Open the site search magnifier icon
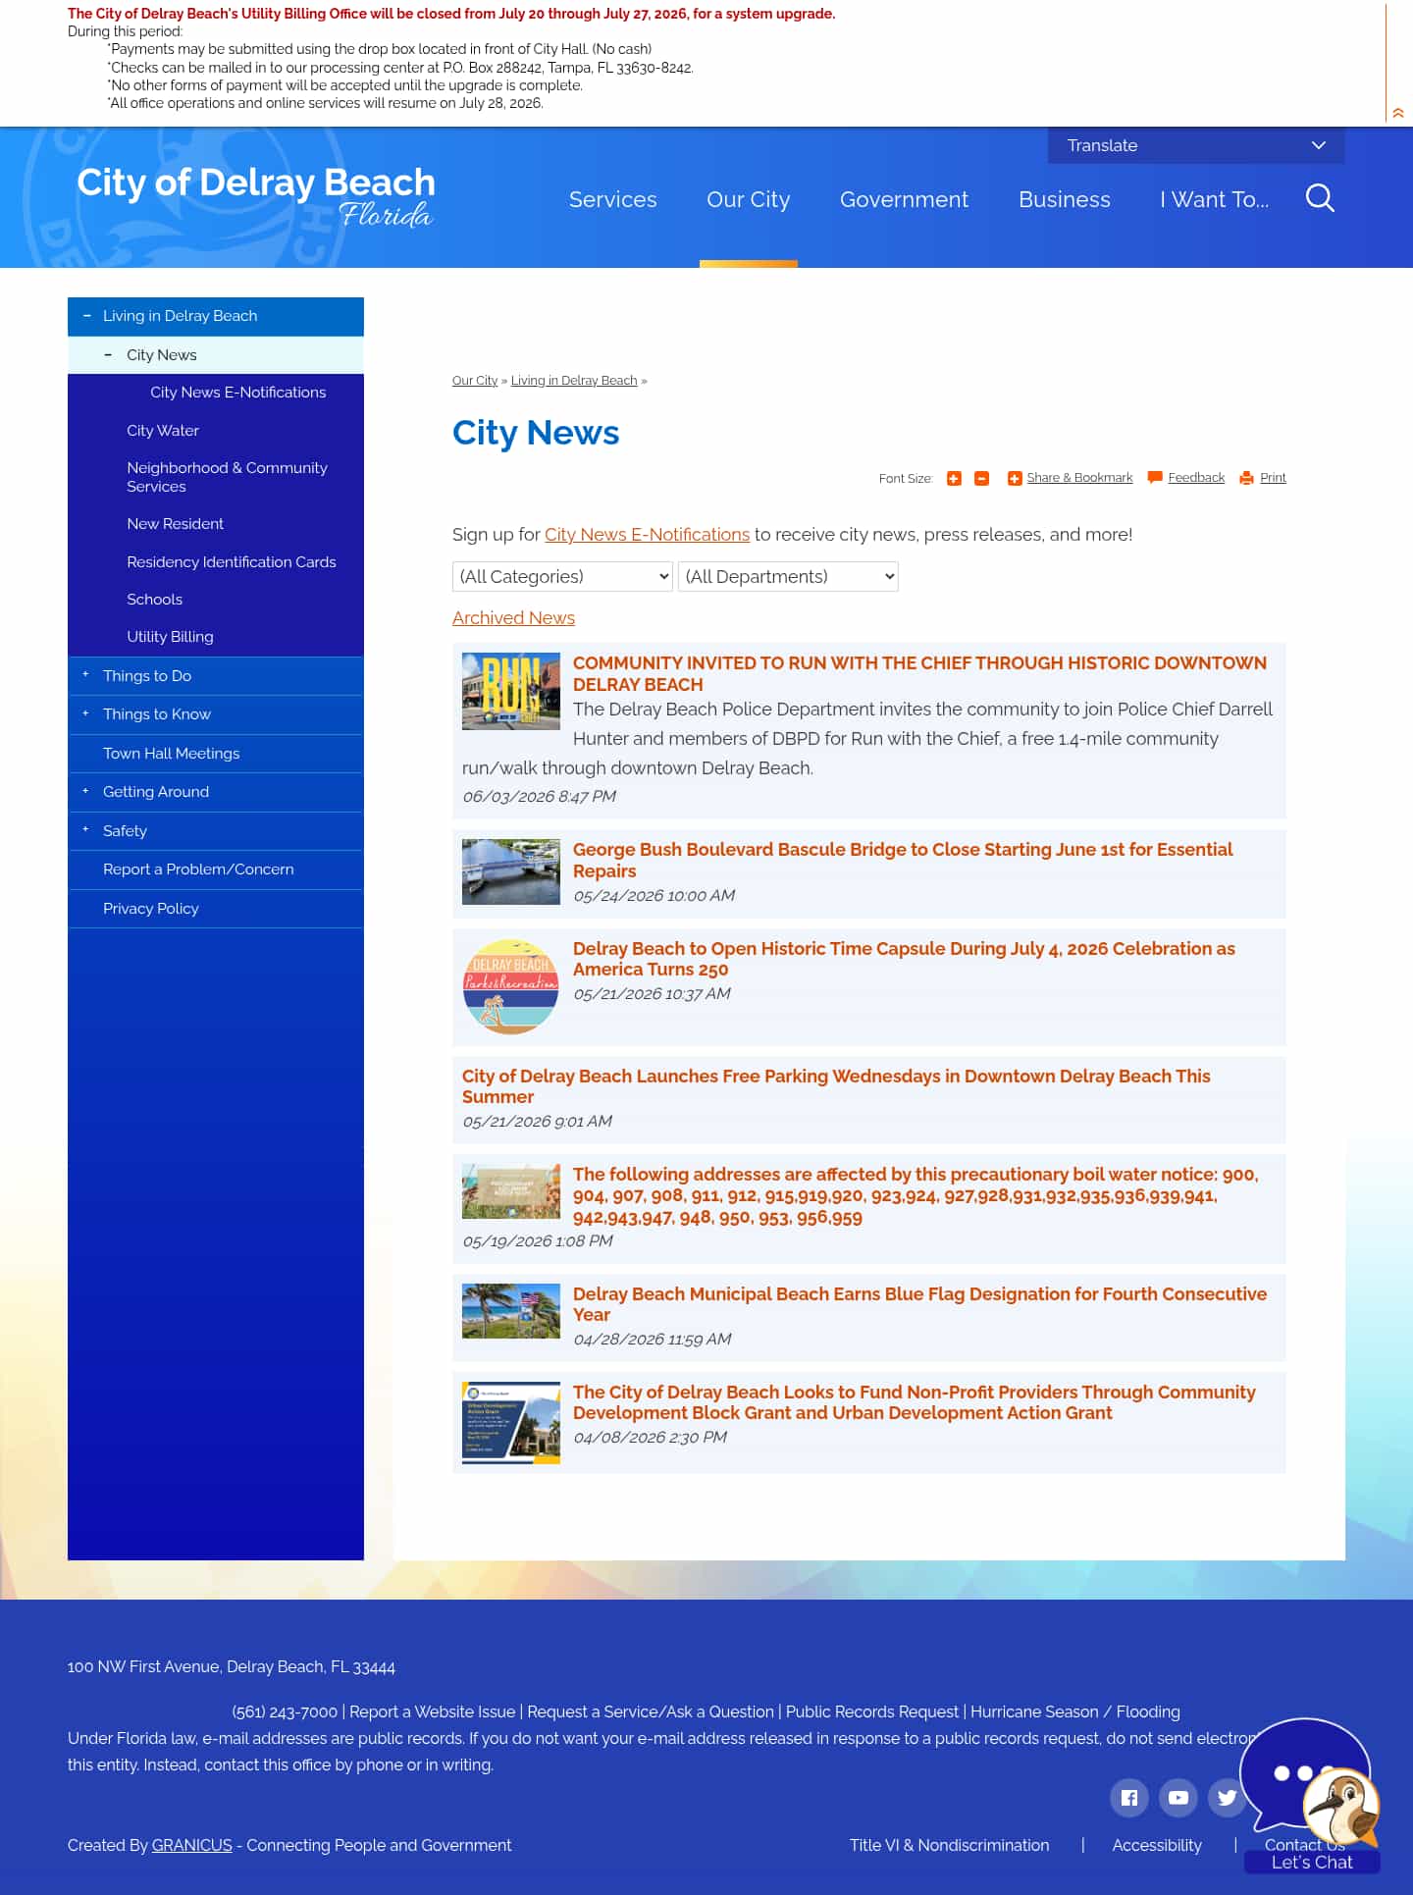 tap(1320, 198)
